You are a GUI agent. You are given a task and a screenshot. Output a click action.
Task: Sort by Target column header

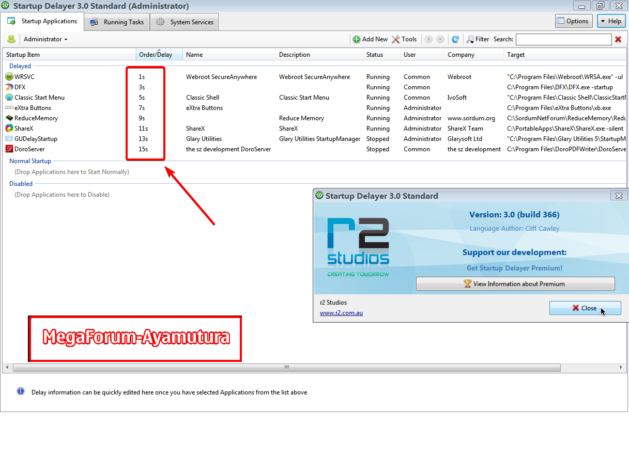565,55
